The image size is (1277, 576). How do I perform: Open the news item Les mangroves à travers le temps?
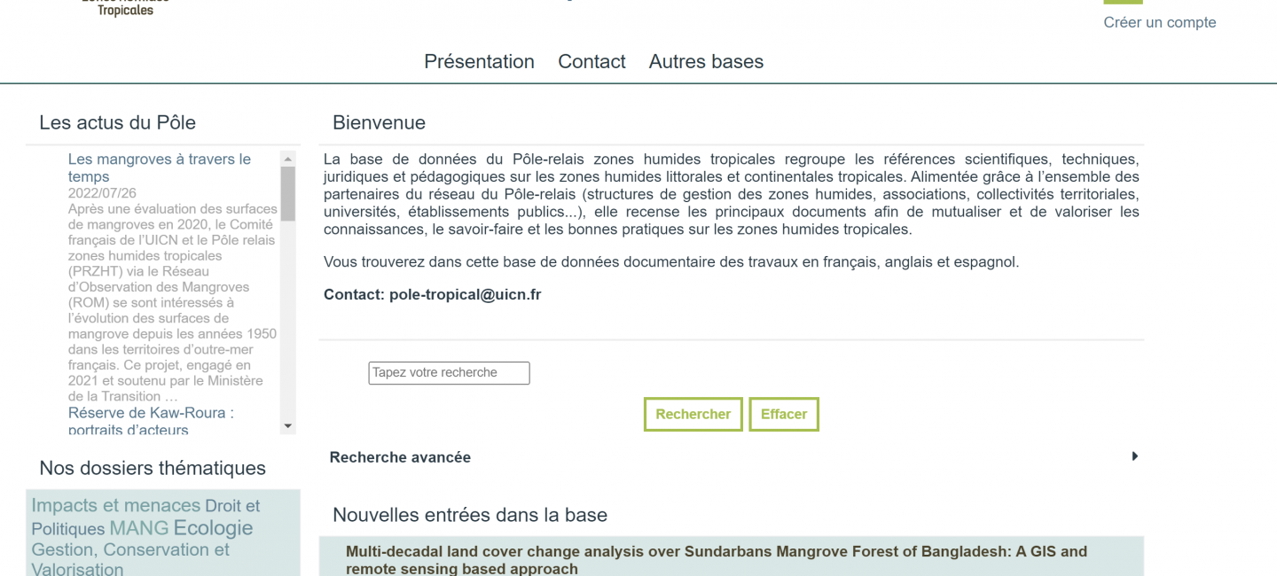pyautogui.click(x=160, y=167)
